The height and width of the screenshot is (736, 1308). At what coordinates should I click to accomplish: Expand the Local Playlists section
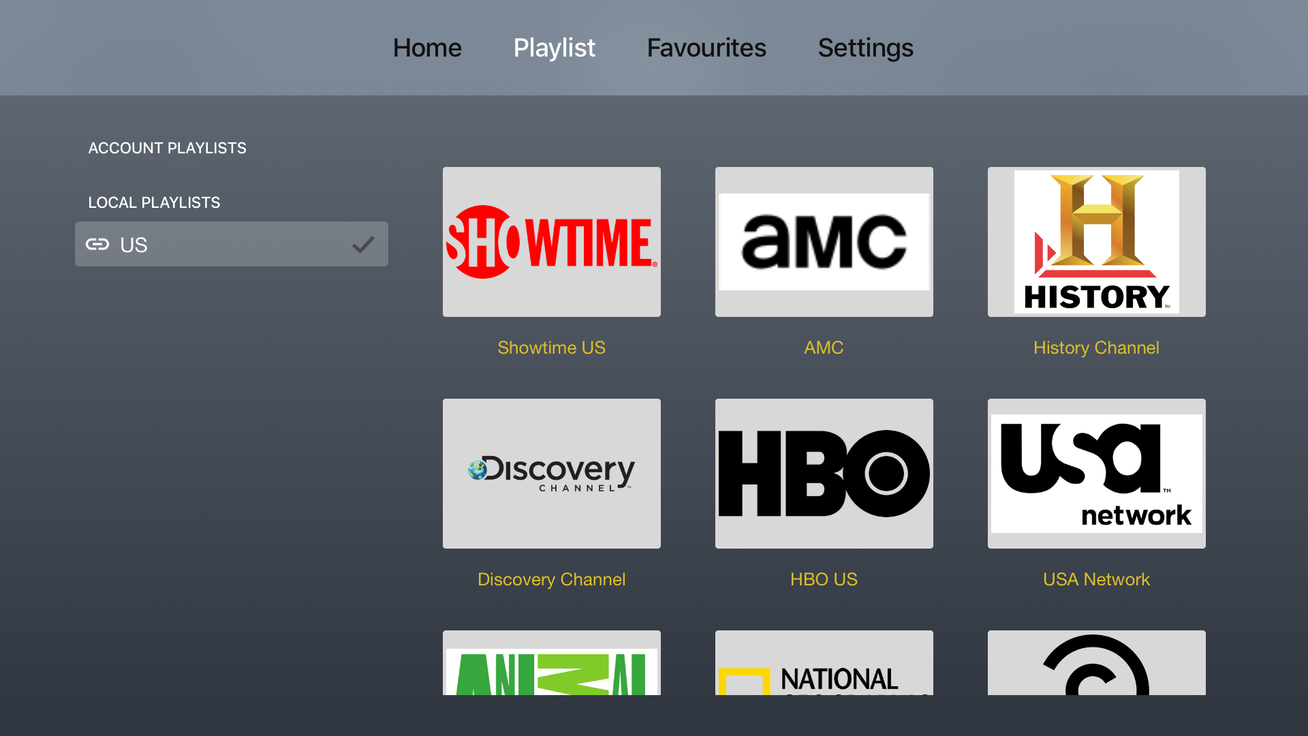(153, 201)
